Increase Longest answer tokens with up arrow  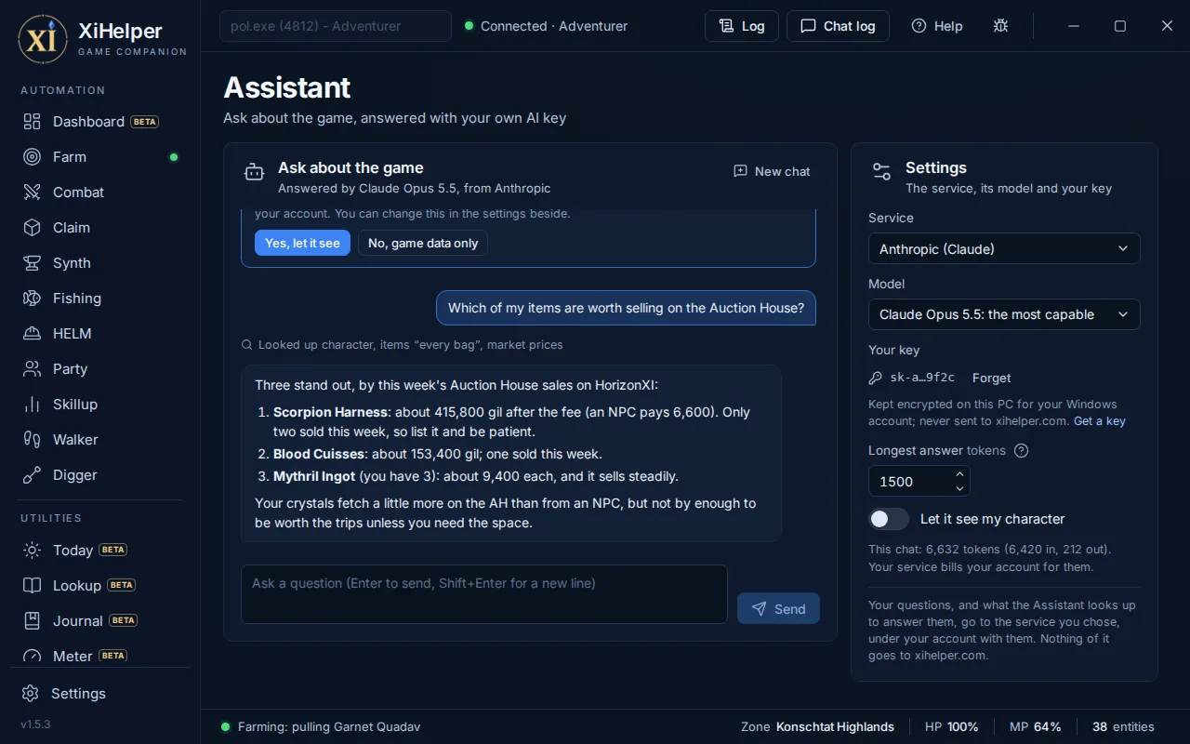[x=959, y=474]
